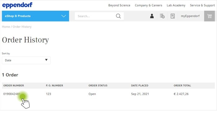Viewport: 217px width, 122px height.
Task: Click Order History breadcrumb
Action: click(x=22, y=27)
